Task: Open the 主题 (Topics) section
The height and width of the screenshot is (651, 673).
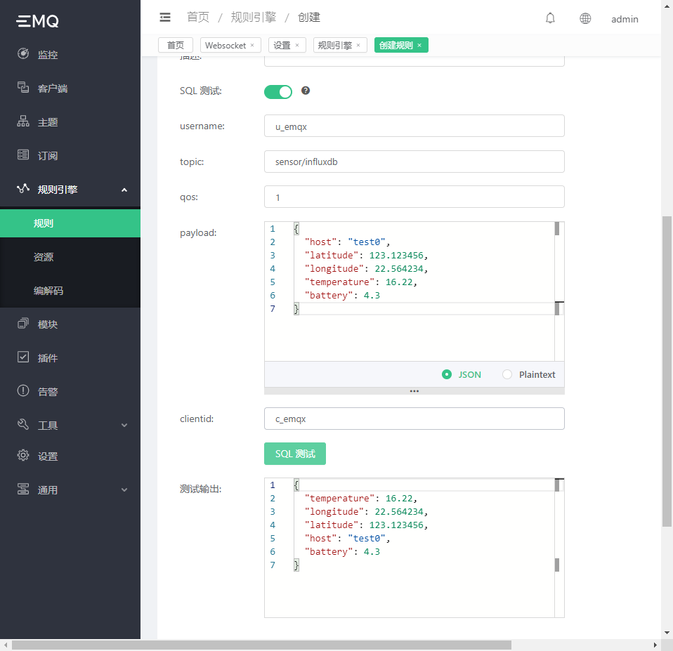Action: (x=47, y=121)
